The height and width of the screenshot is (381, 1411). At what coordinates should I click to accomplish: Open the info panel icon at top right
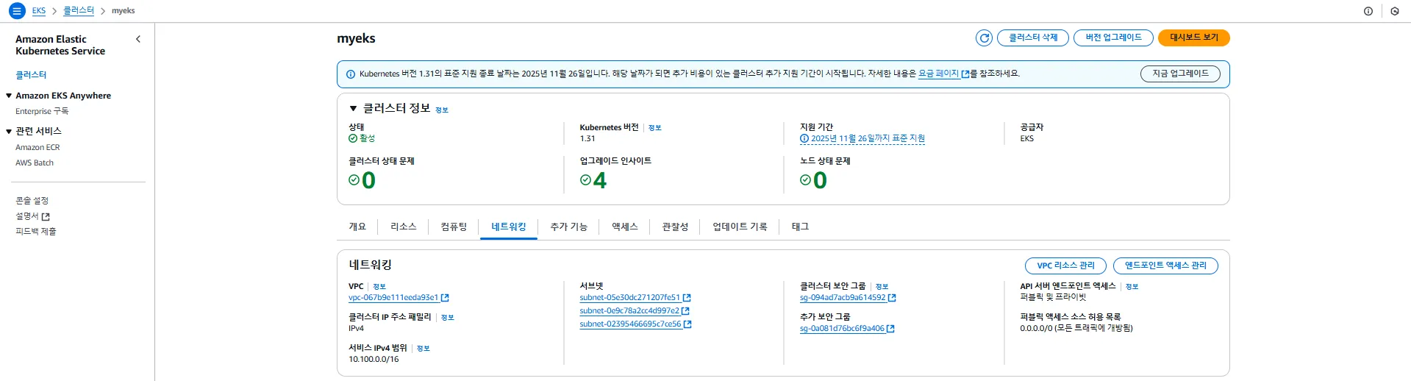pyautogui.click(x=1368, y=11)
